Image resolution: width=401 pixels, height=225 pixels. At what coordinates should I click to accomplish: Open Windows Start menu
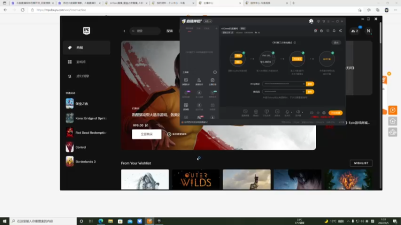coord(5,221)
